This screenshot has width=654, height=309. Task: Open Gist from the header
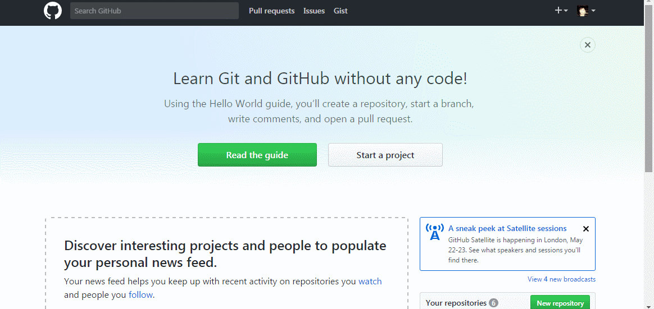tap(340, 11)
